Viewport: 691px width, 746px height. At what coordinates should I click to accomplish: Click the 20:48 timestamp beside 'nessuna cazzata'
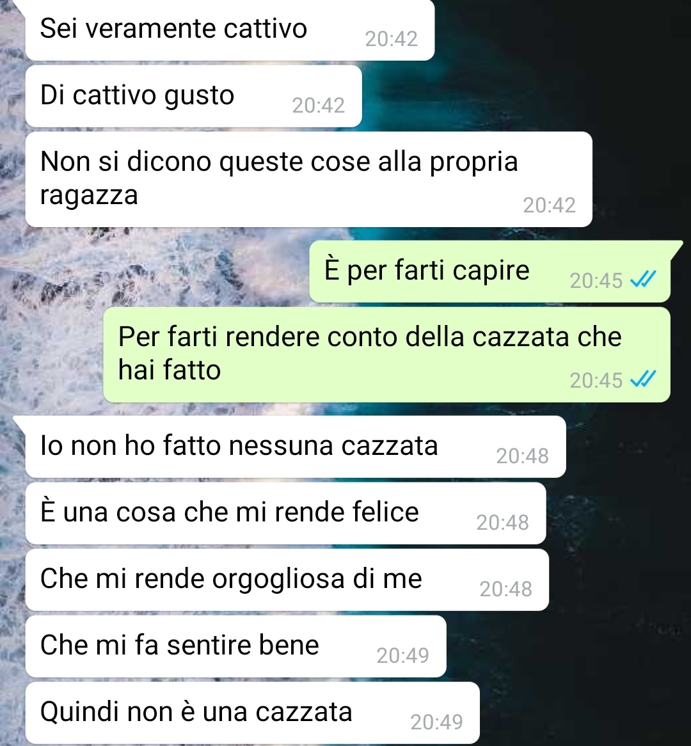[523, 456]
